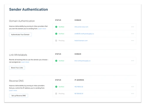Click the Domain Authentication section heading
147x110 pixels.
point(22,21)
